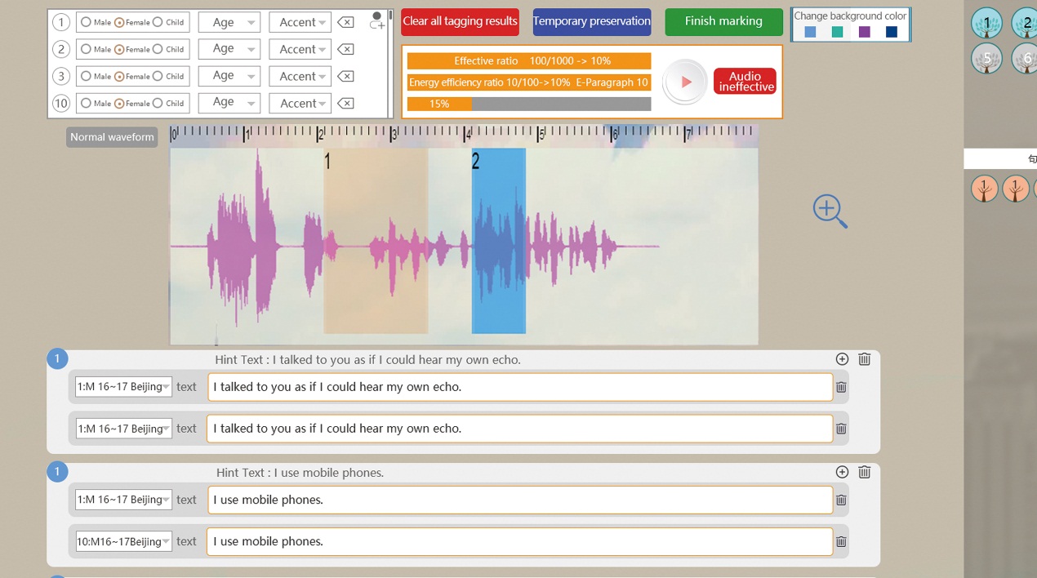Select Female for speaker 10
1037x578 pixels.
tap(119, 103)
